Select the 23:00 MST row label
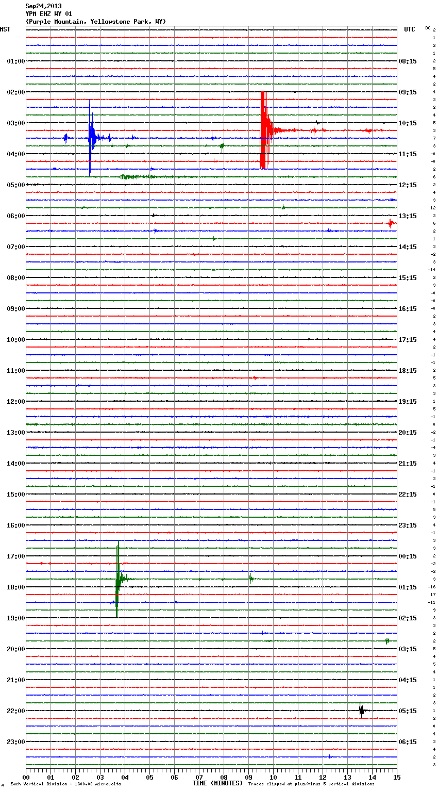Viewport: 438px width, 791px height. coord(16,742)
